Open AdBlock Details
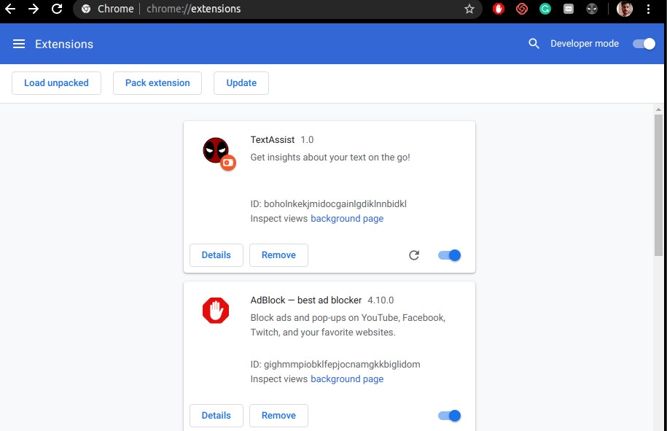 (x=216, y=416)
